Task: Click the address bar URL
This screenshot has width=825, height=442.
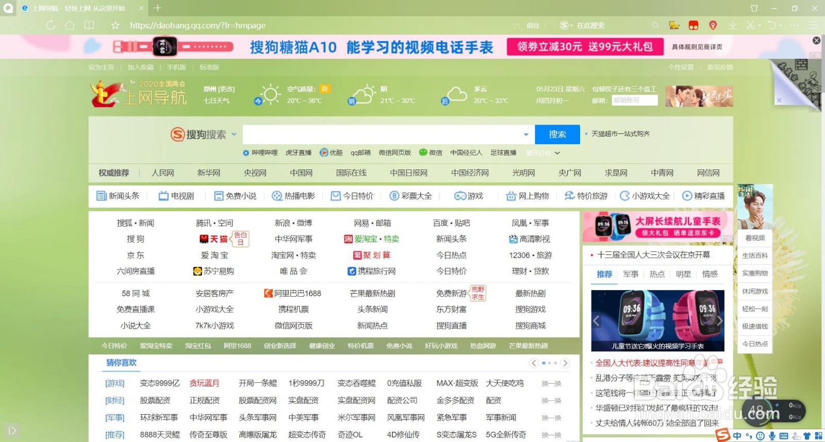Action: tap(197, 25)
